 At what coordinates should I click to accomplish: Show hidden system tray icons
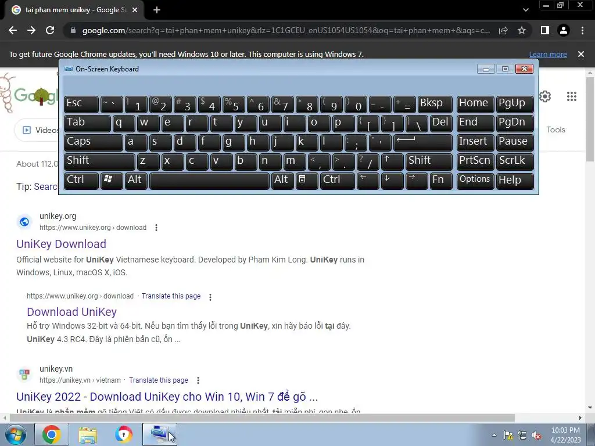click(494, 435)
